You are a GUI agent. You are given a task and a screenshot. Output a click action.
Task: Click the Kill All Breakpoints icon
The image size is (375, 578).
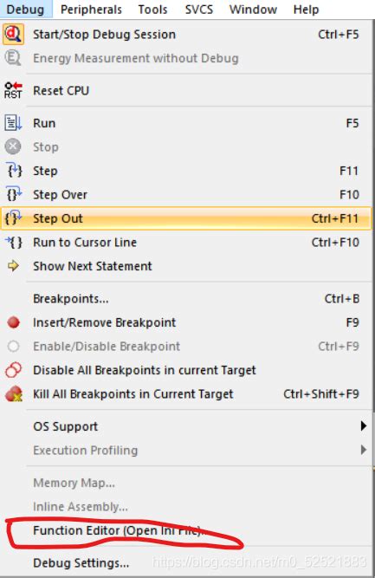click(14, 393)
